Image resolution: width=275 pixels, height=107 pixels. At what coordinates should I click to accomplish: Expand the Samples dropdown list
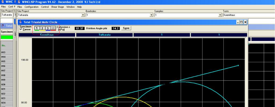click(x=220, y=15)
